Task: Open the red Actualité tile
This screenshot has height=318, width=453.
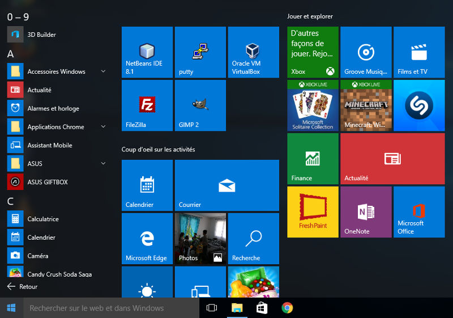Action: tap(392, 159)
